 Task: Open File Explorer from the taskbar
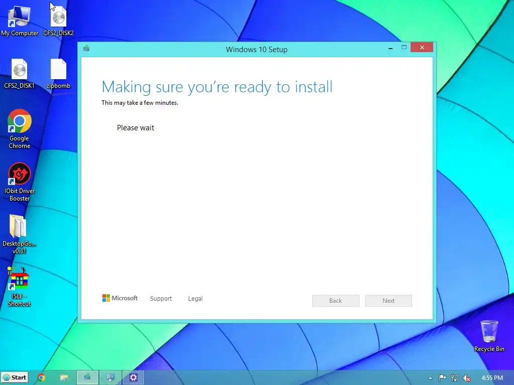(x=64, y=377)
